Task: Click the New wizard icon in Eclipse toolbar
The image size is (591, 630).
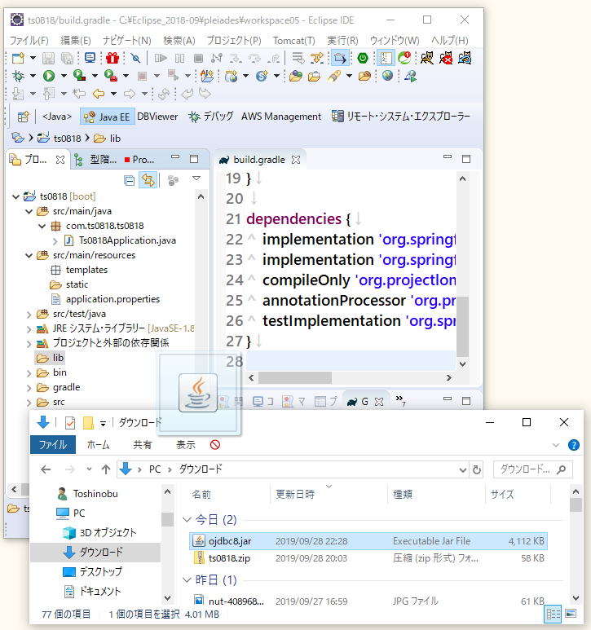Action: tap(18, 58)
